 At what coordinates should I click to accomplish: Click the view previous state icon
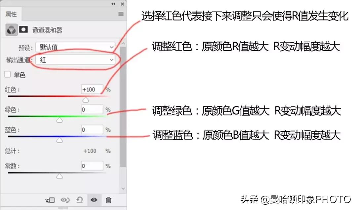[x=65, y=200]
